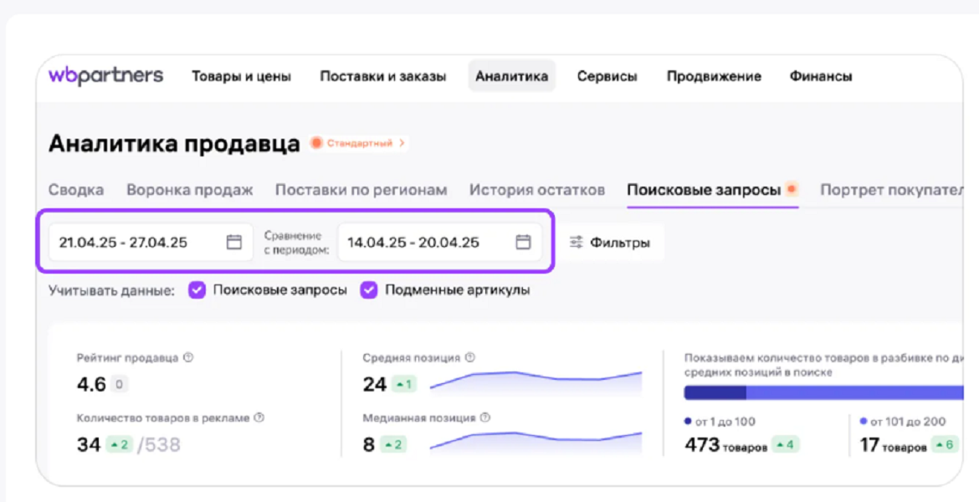Open the Товары и цены menu
This screenshot has width=979, height=502.
[241, 76]
